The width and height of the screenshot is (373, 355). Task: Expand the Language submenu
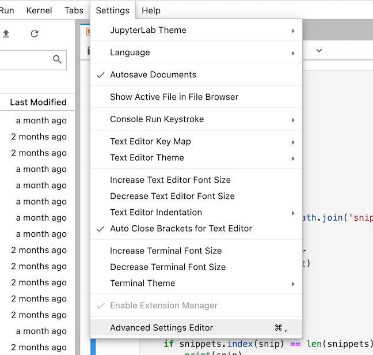pos(196,52)
